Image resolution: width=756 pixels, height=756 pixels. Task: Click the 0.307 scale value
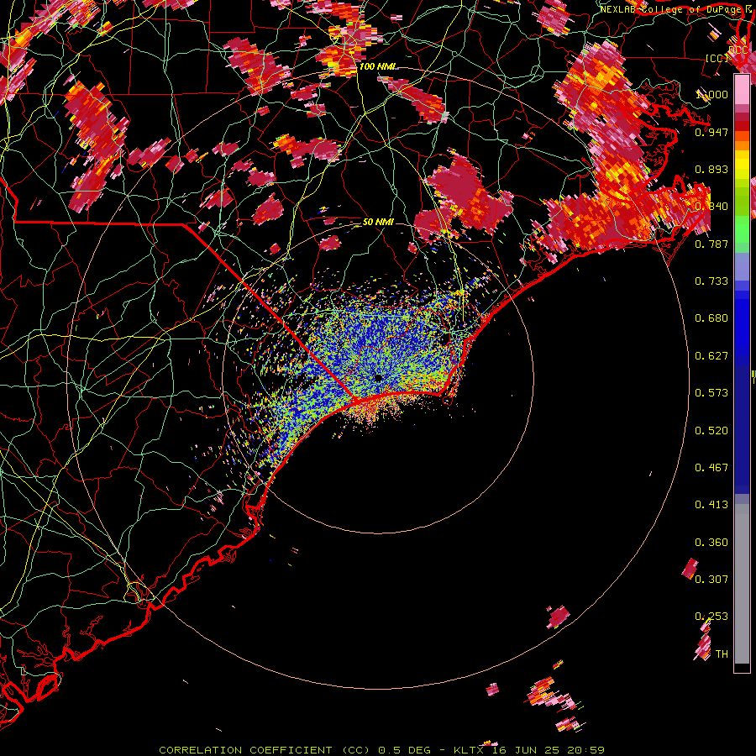711,580
